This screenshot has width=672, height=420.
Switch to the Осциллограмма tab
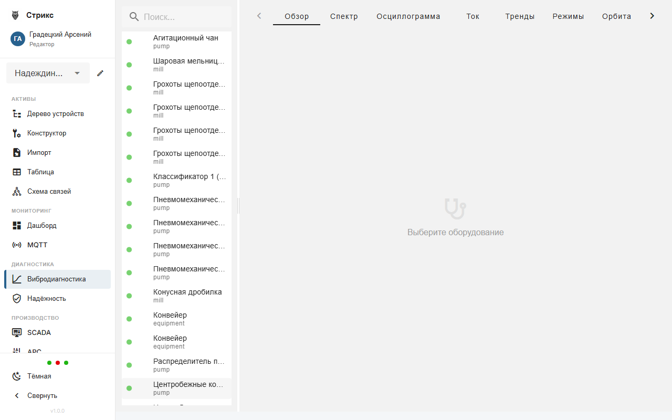coord(408,16)
